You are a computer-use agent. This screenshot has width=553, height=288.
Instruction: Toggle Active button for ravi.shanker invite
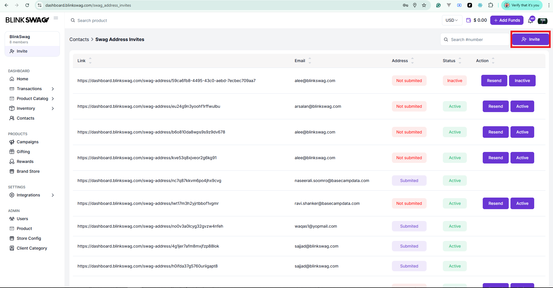[522, 203]
